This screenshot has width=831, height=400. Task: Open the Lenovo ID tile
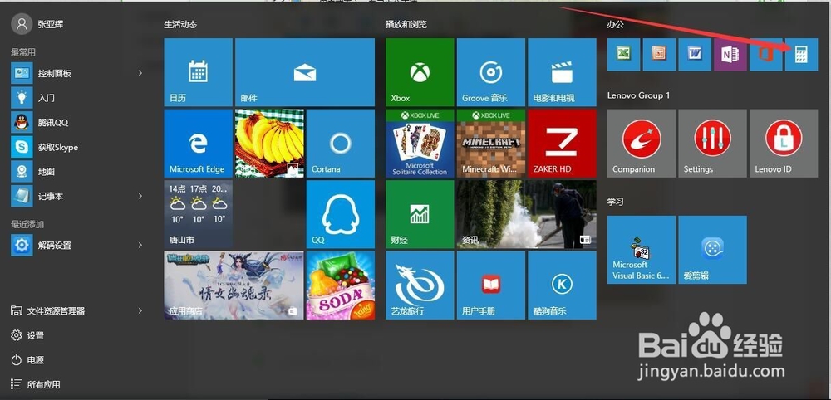[784, 143]
